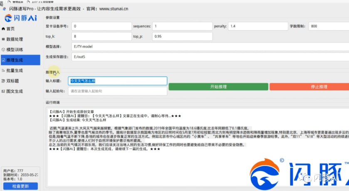The image size is (349, 191).
Task: Click the 生成保存路径 field
Action: click(210, 57)
